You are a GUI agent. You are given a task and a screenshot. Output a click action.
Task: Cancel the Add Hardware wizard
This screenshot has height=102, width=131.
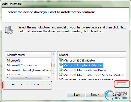tap(117, 95)
